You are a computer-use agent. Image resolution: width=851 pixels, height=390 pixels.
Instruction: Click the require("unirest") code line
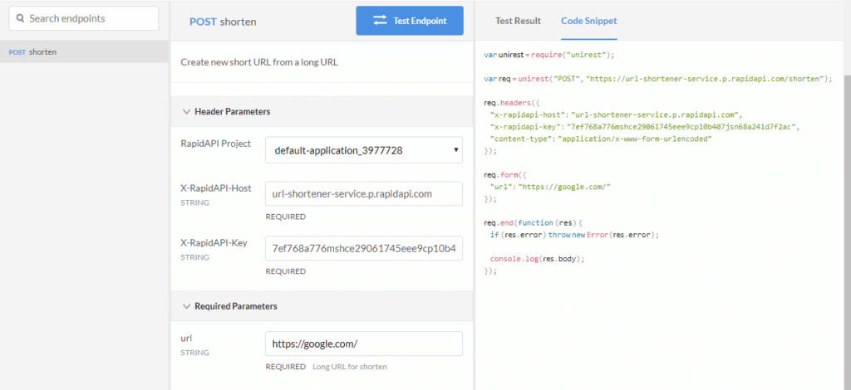point(548,55)
